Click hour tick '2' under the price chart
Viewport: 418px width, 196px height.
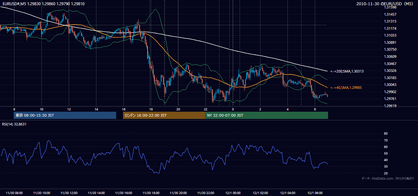(x=260, y=109)
